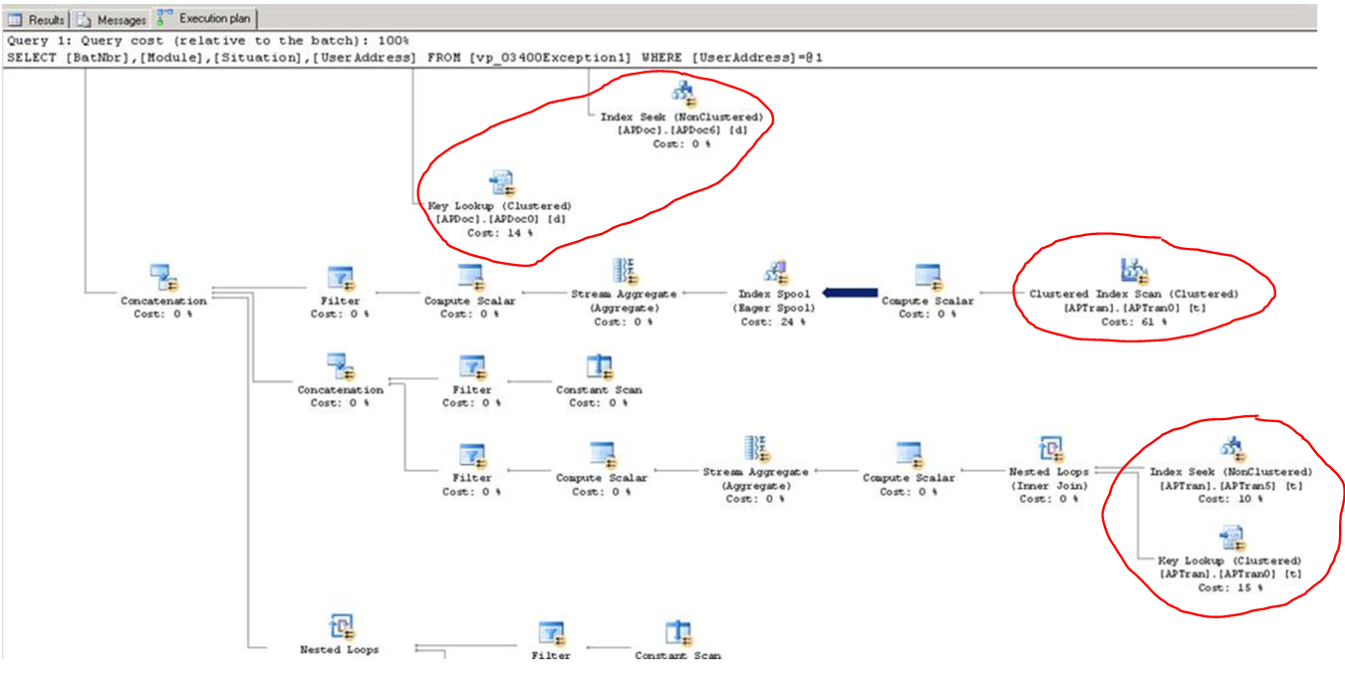Click Compute Scalar icon left of Index Spool
Screen dimensions: 1345x678
[470, 277]
